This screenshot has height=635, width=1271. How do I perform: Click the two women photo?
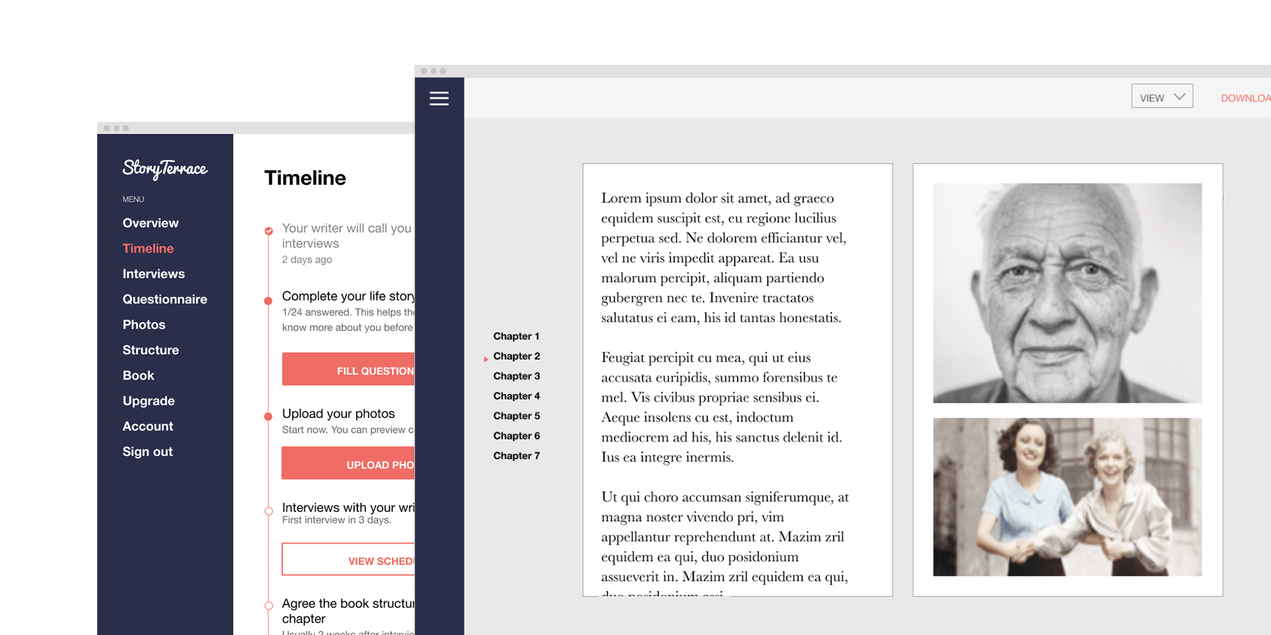point(1067,497)
